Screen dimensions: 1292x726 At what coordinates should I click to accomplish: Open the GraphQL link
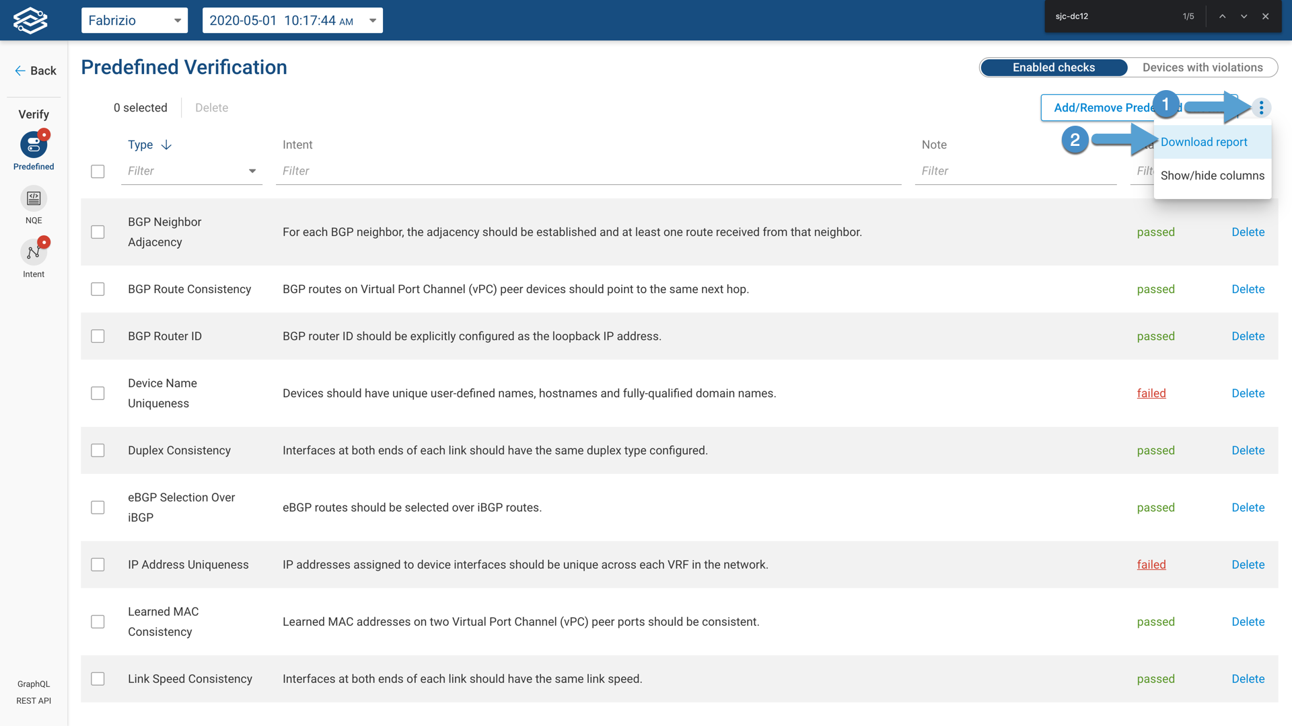[x=33, y=684]
